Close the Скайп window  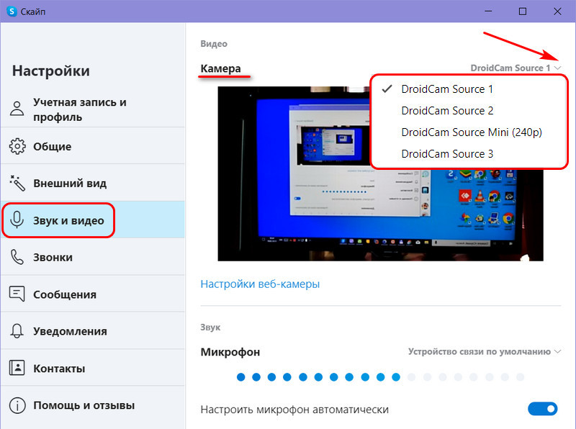coord(557,12)
